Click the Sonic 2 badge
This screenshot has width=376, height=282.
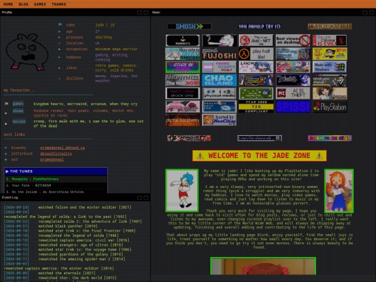pos(256,80)
